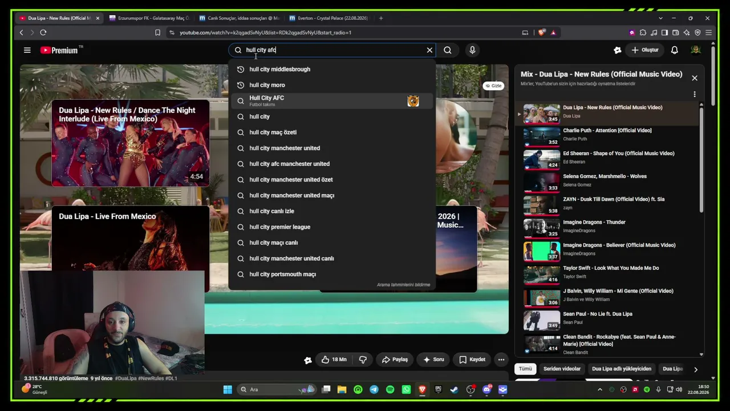Open browser extensions puzzle icon

click(643, 33)
